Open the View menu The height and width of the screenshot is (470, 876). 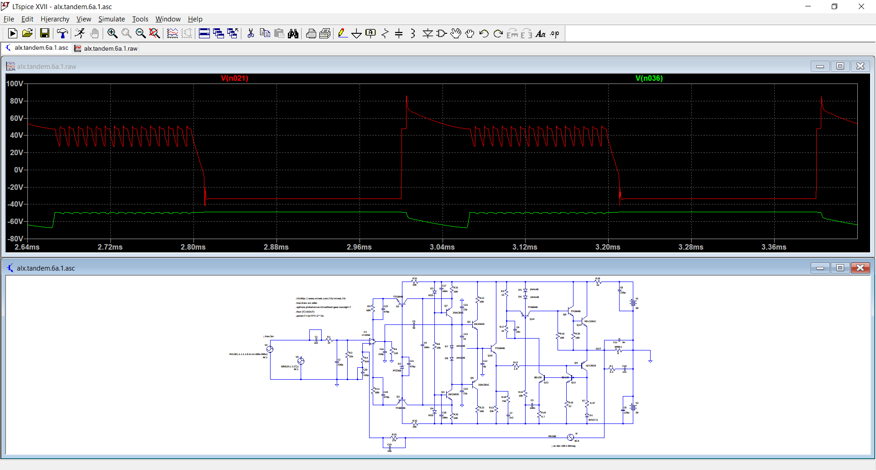tap(83, 19)
